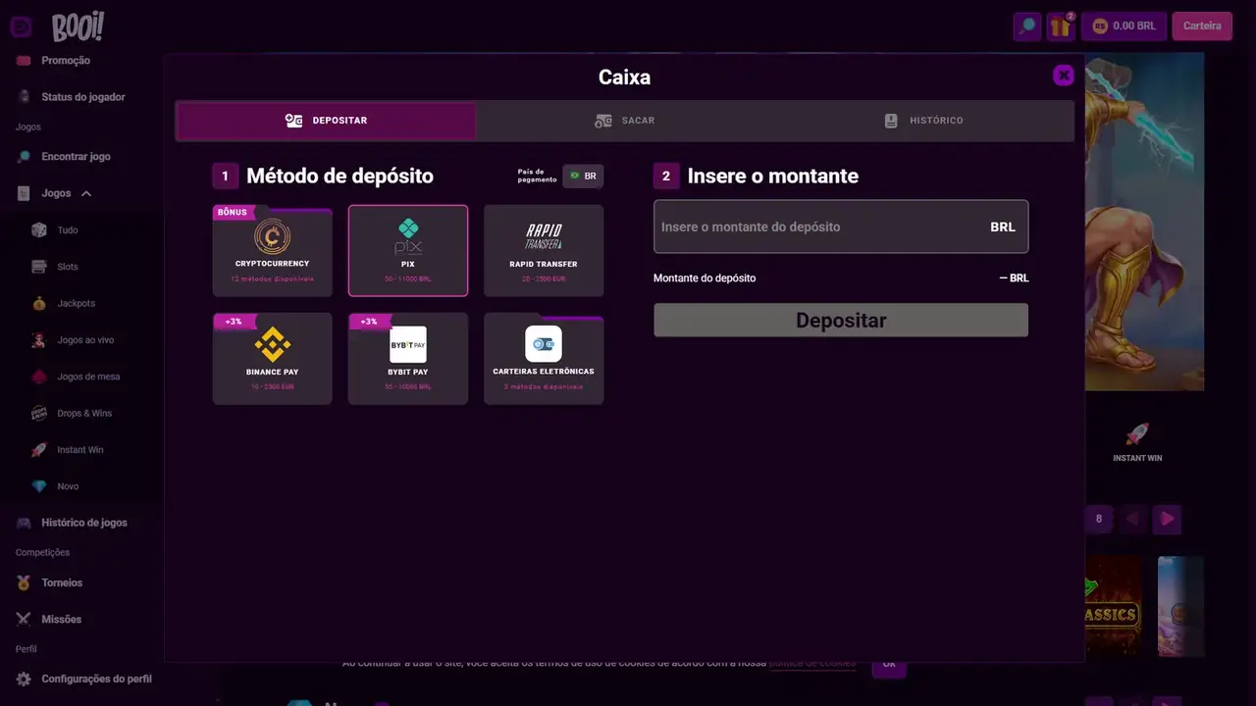
Task: Open the gift box rewards icon
Action: point(1061,26)
